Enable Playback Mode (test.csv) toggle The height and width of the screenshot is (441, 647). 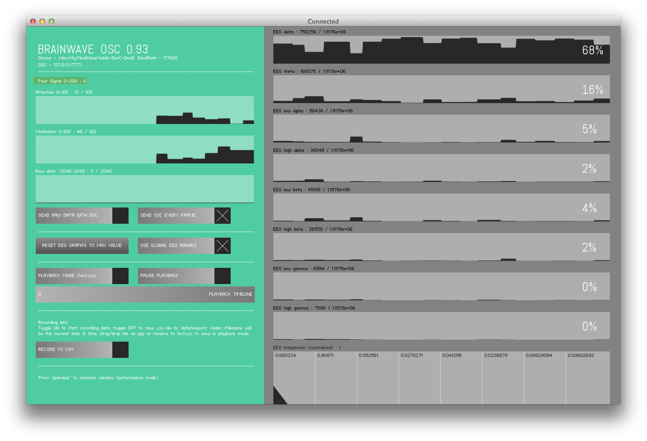120,275
